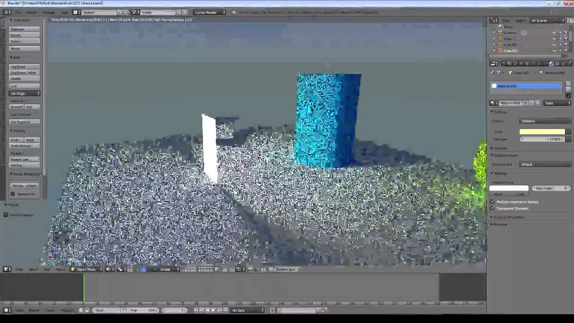Click Smooth shading button

click(17, 107)
